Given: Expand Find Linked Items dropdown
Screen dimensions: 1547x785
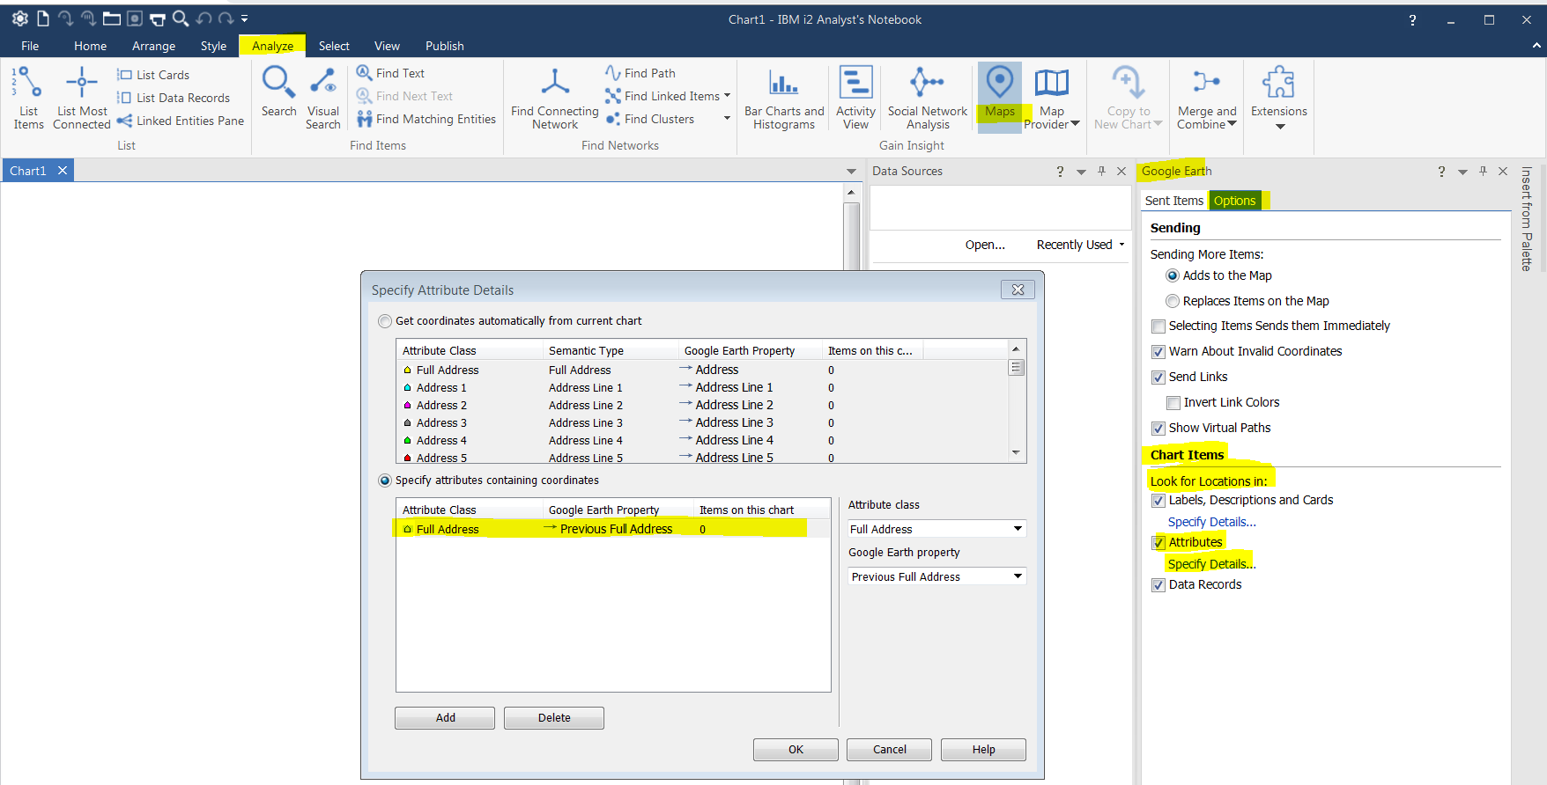Looking at the screenshot, I should (x=727, y=96).
